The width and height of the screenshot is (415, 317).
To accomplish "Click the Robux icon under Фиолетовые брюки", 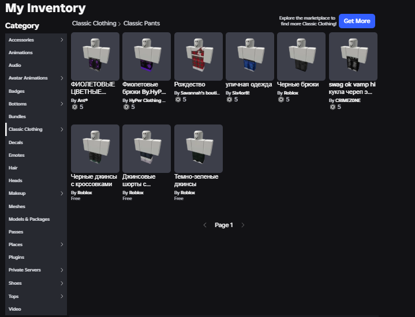I will click(126, 107).
